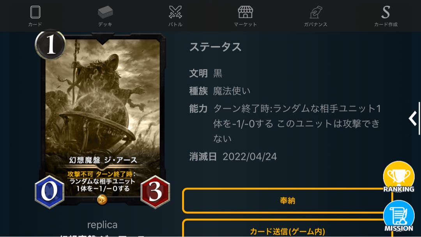
Task: Open the カード tab card icon
Action: click(x=35, y=12)
